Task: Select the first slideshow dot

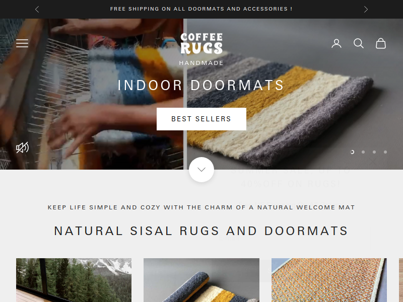Action: coord(352,152)
